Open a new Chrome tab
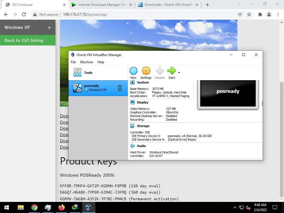The image size is (284, 213). (207, 5)
